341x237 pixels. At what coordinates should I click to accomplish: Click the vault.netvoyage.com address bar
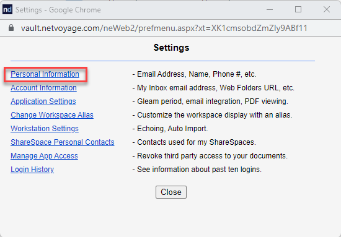coord(164,28)
